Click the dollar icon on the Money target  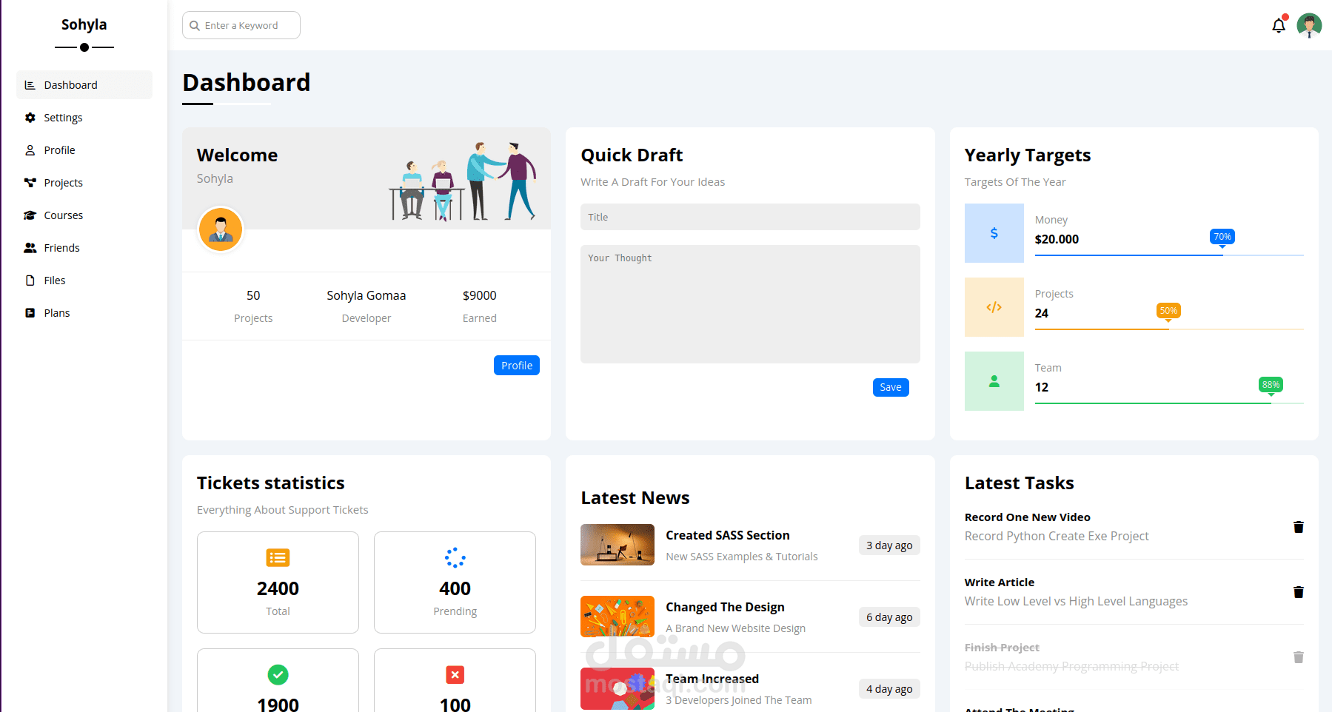click(x=994, y=232)
